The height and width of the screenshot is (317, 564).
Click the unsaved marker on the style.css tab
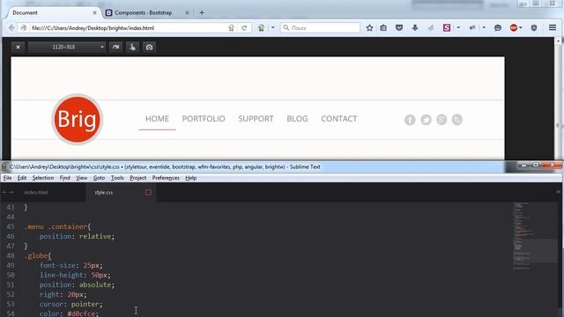(x=148, y=193)
